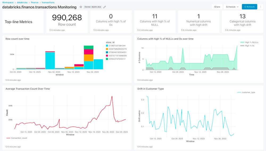Open finance breadcrumb link
Viewport: 266px width, 151px height.
35,3
